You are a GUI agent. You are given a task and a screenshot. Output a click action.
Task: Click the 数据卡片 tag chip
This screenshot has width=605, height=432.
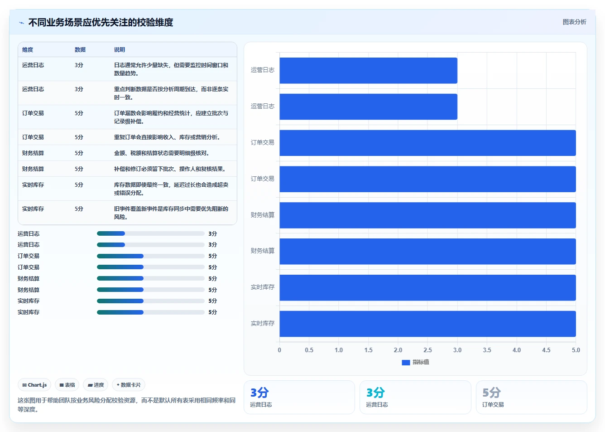coord(129,385)
